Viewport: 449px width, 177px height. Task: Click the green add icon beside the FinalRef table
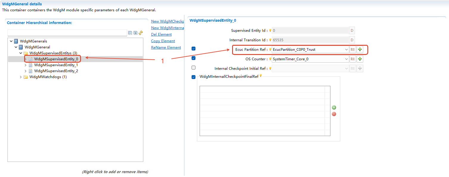pos(334,107)
